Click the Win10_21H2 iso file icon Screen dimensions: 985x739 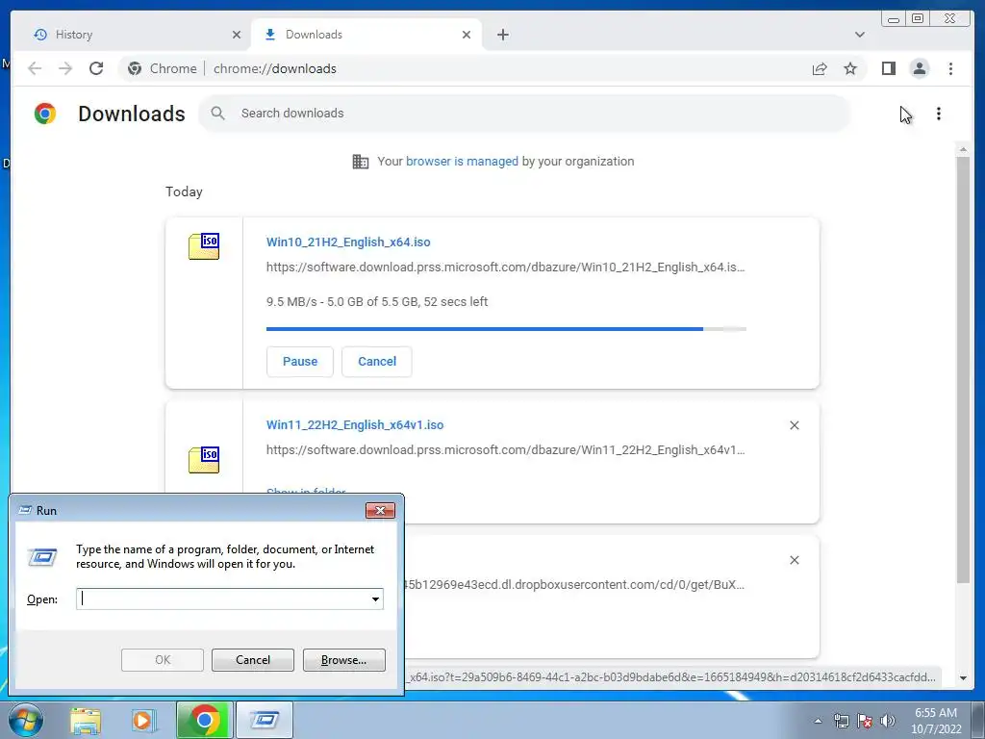204,246
